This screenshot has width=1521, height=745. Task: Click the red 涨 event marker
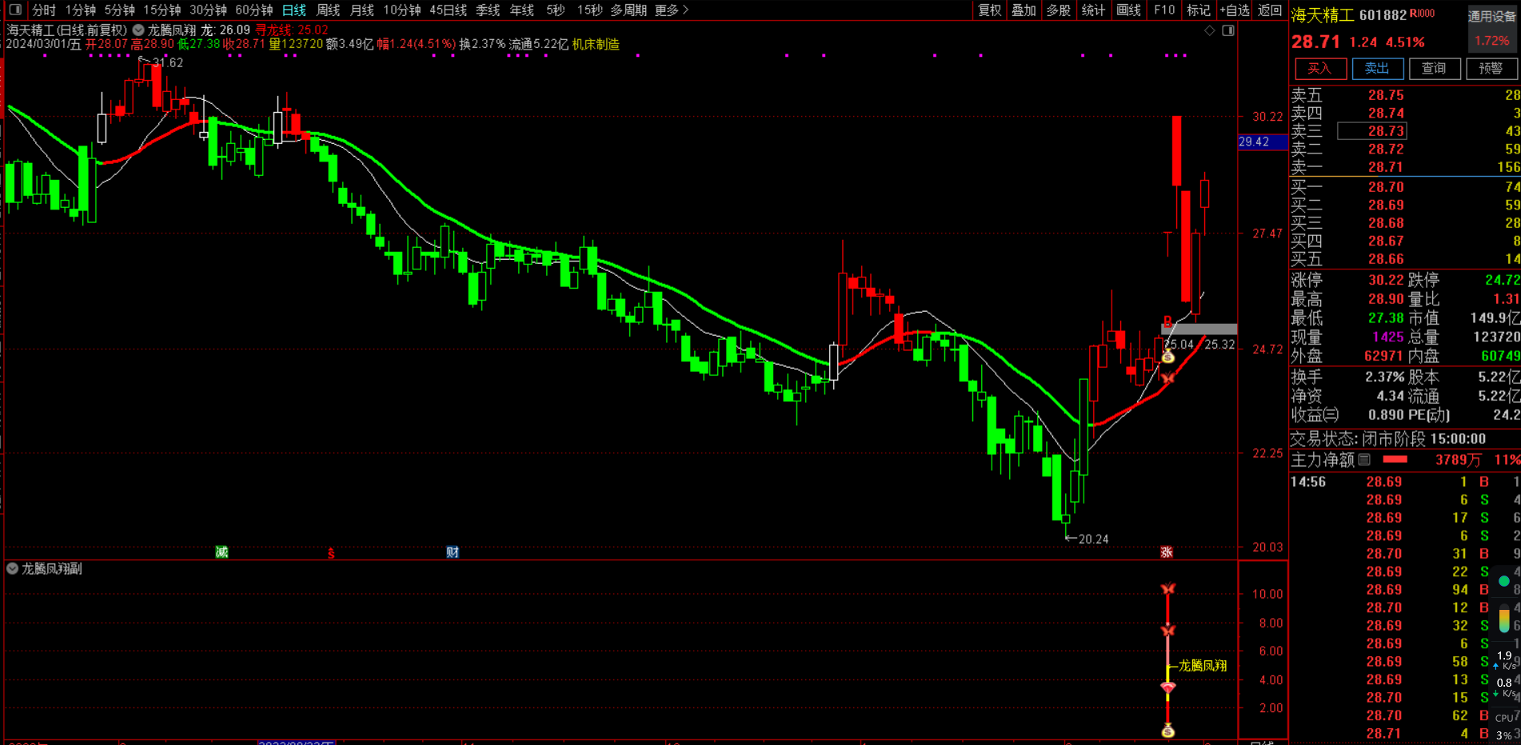point(1167,552)
